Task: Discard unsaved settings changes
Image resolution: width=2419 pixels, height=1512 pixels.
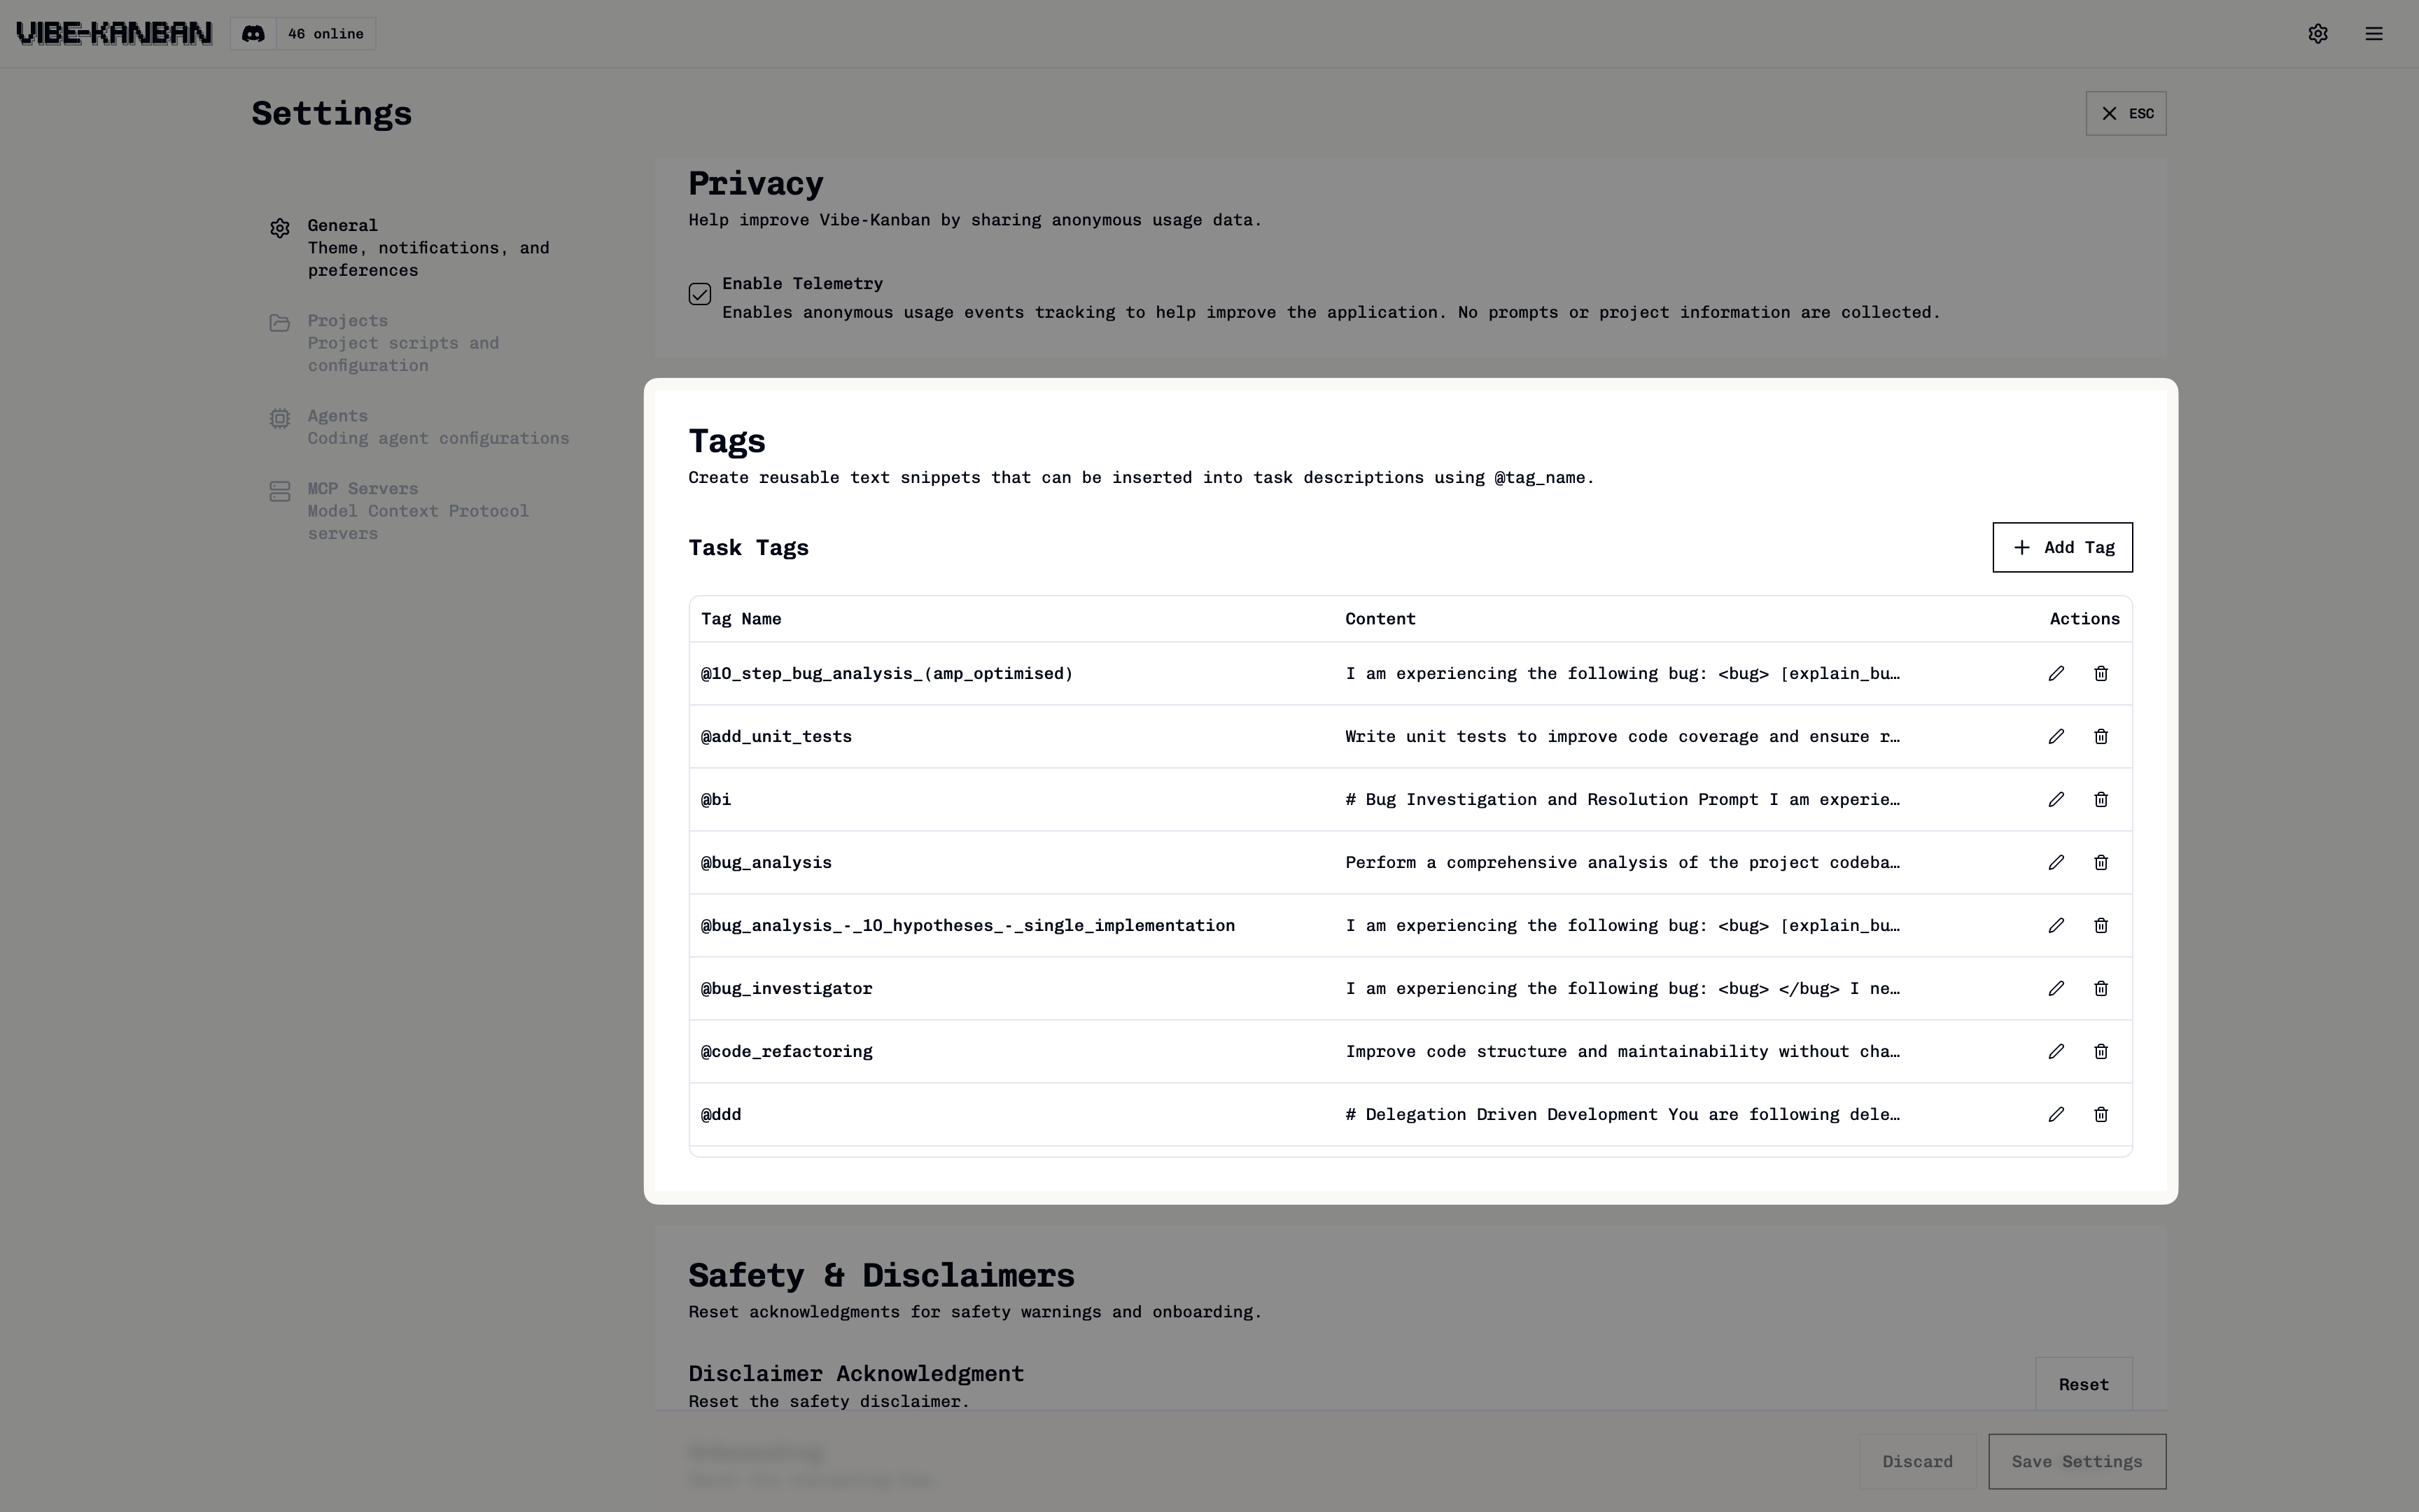Action: click(x=1917, y=1460)
